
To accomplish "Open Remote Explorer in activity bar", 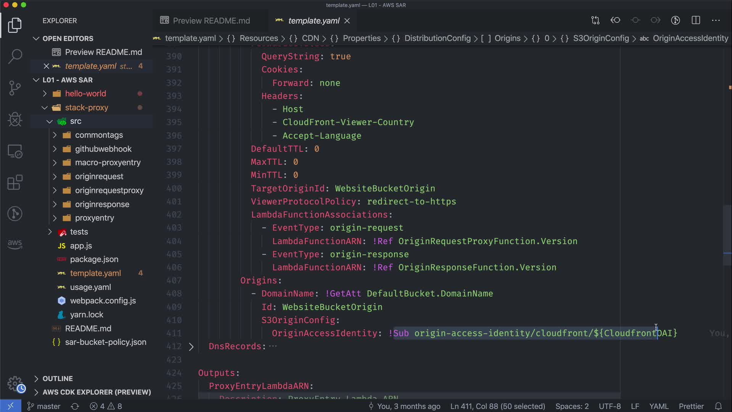I will (x=15, y=151).
